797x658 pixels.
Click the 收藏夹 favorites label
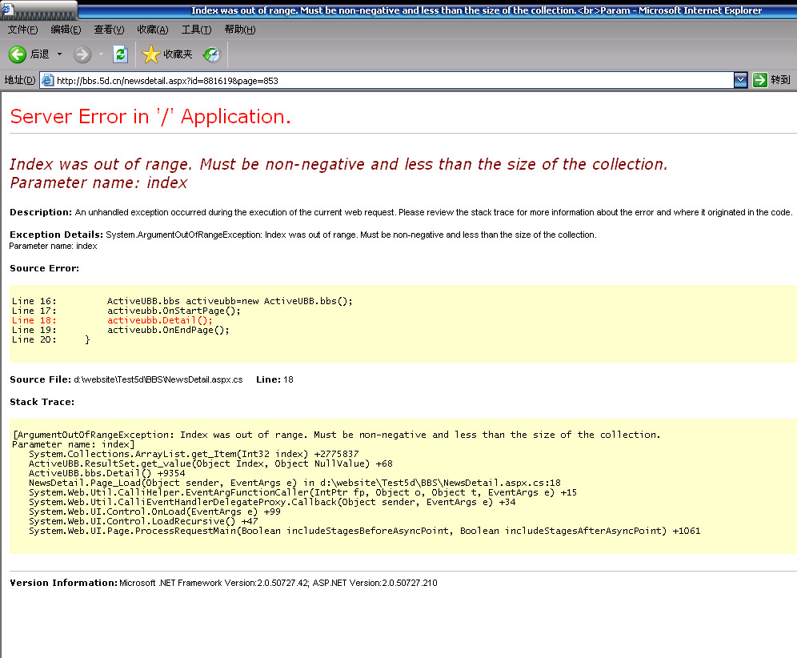click(178, 54)
